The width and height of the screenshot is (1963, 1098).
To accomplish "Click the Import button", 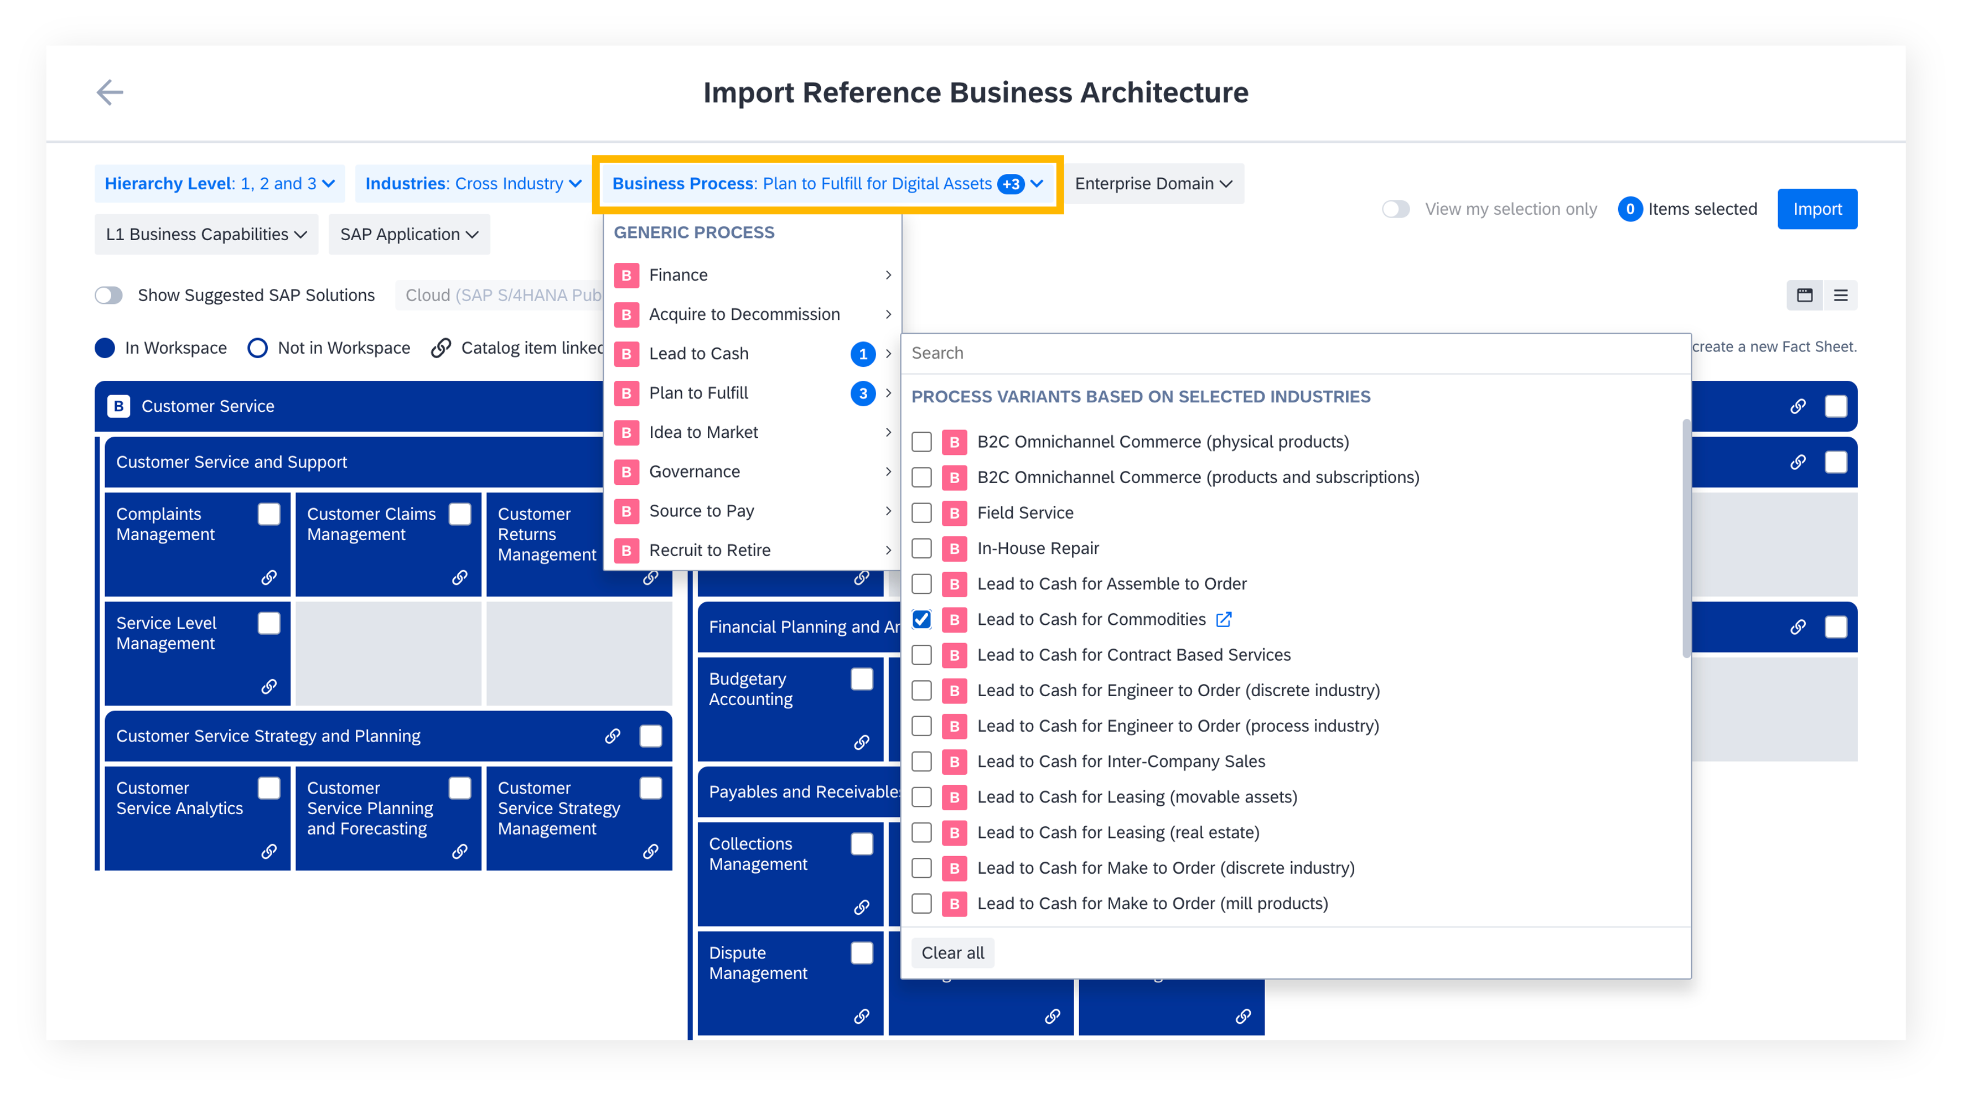I will [x=1817, y=209].
